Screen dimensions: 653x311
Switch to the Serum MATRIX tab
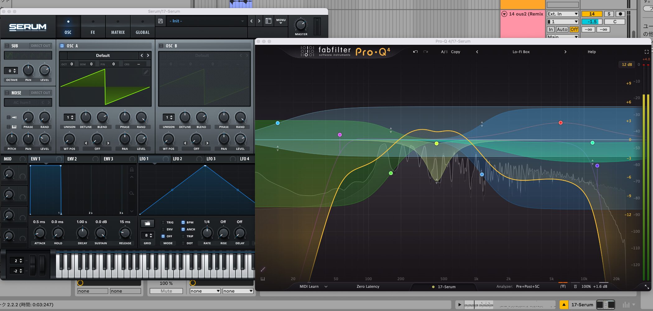[118, 27]
